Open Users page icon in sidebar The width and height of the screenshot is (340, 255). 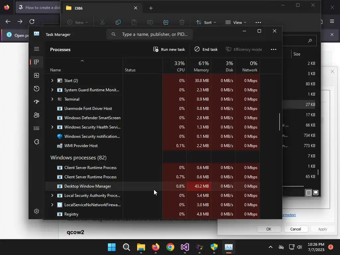[x=37, y=115]
